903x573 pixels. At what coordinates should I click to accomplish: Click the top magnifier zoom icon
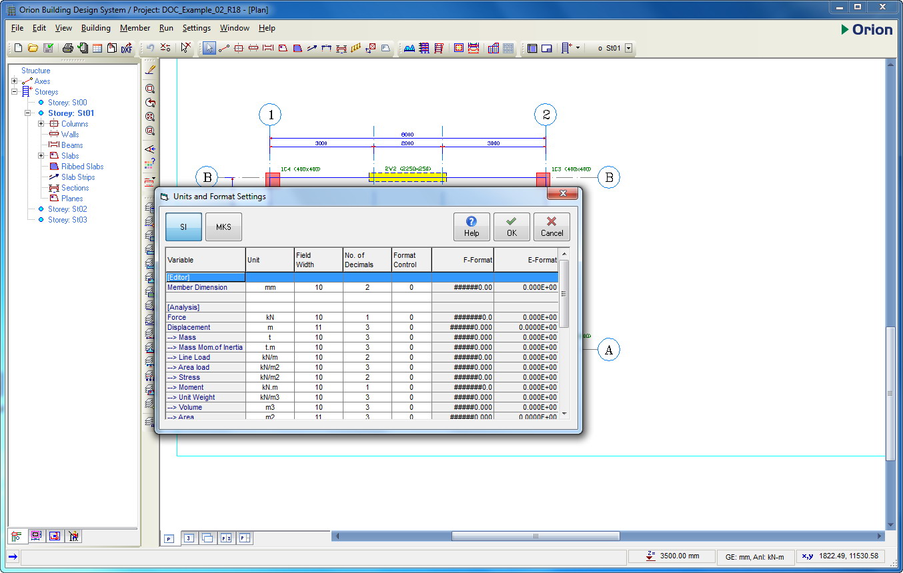(x=150, y=89)
